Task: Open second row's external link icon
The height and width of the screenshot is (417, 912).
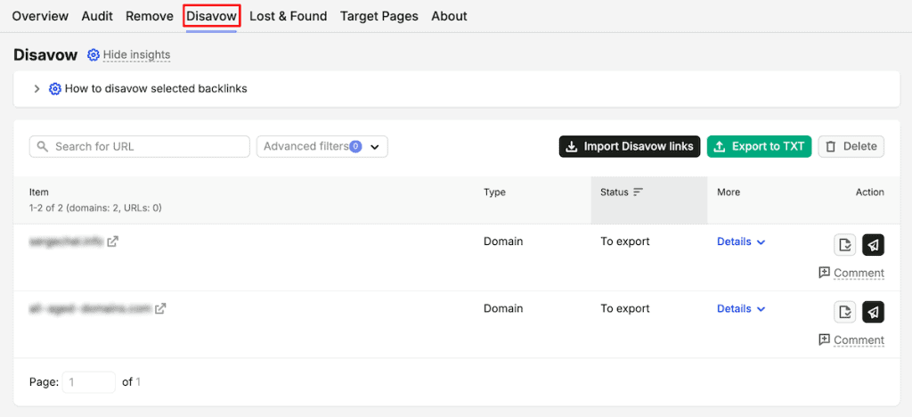Action: click(x=160, y=309)
